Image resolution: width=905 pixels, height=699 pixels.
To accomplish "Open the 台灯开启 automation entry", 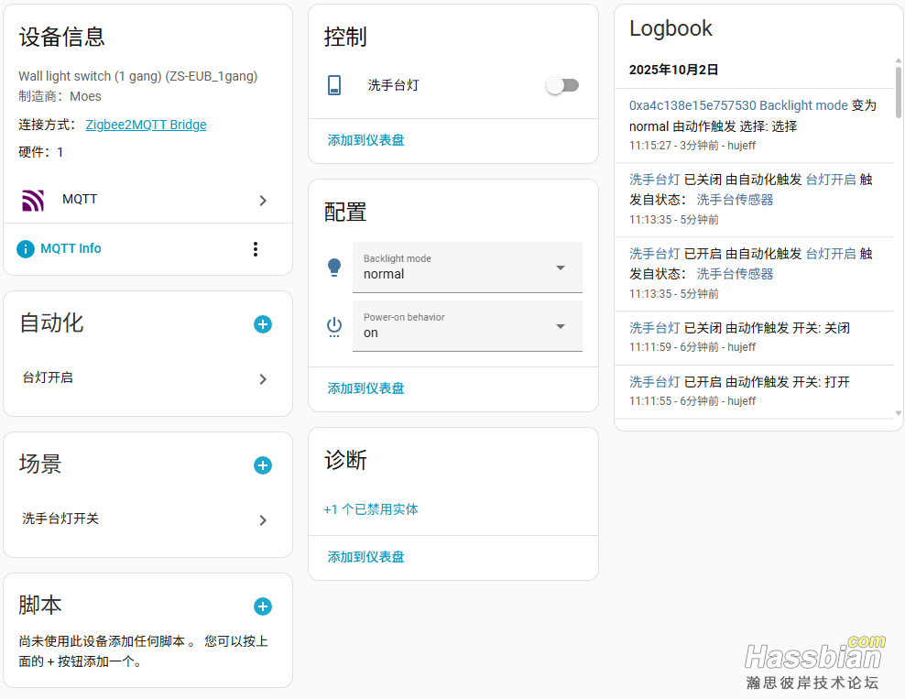I will coord(147,378).
